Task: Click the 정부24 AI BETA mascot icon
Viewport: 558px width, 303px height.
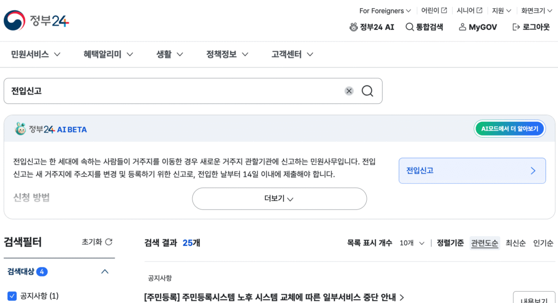Action: (20, 128)
